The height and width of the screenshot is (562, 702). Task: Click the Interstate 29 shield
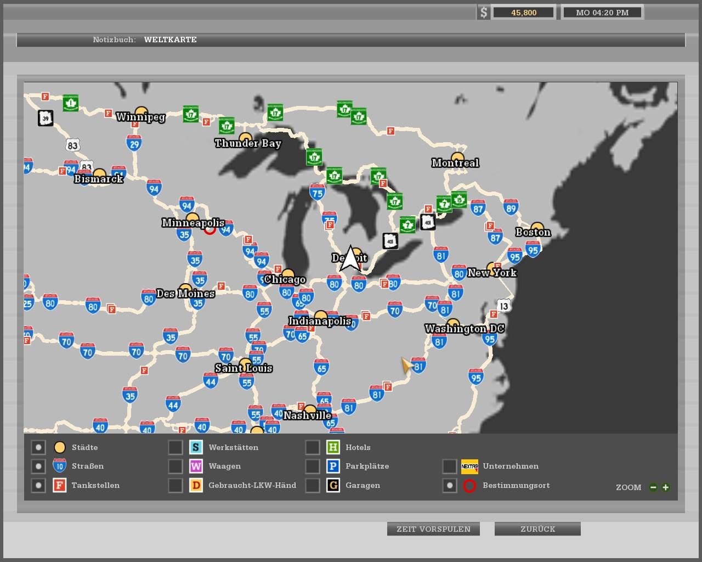[x=134, y=143]
